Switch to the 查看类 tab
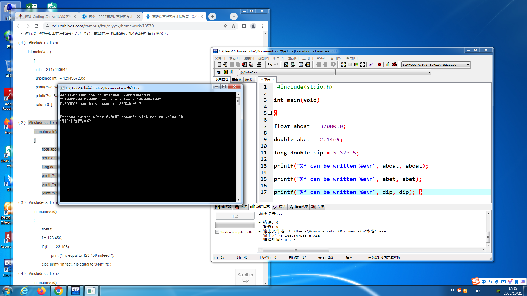 [x=236, y=80]
